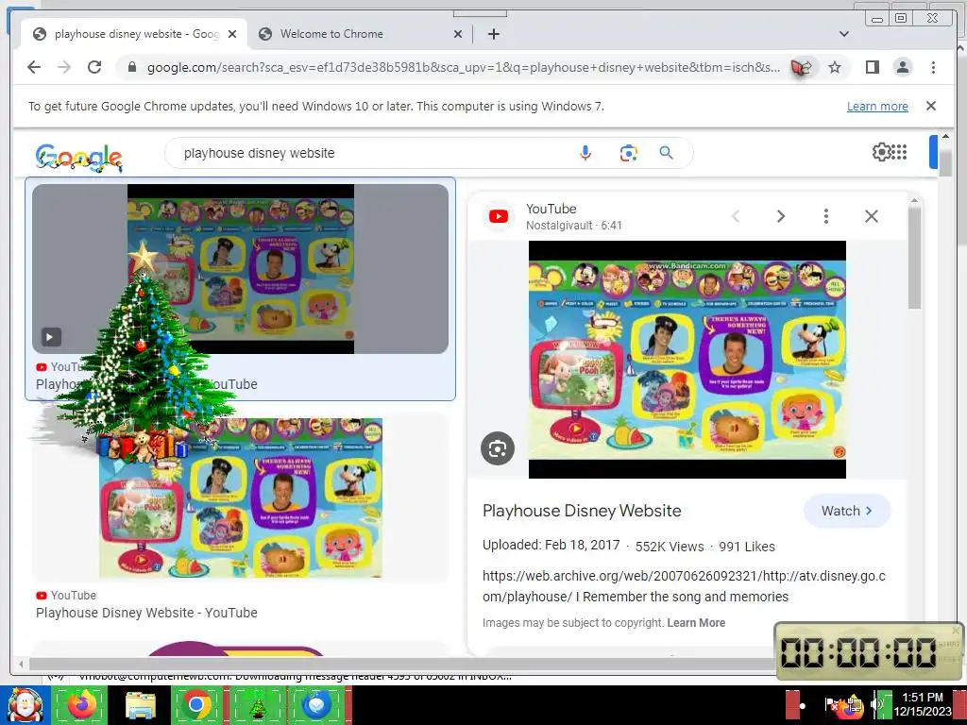Close the image preview panel

pos(872,216)
